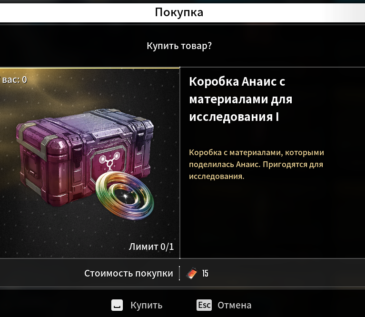Click the Купить button label
This screenshot has height=317, width=365.
147,305
